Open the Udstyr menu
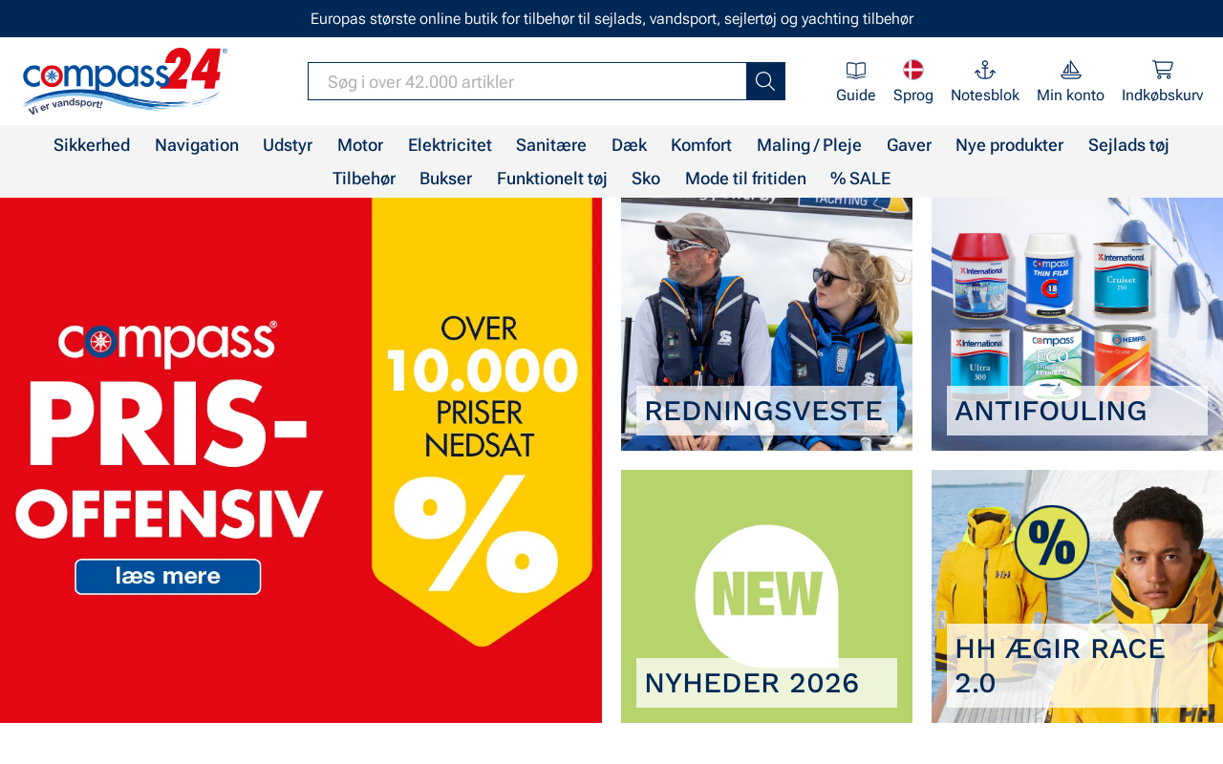The height and width of the screenshot is (764, 1223). 288,145
